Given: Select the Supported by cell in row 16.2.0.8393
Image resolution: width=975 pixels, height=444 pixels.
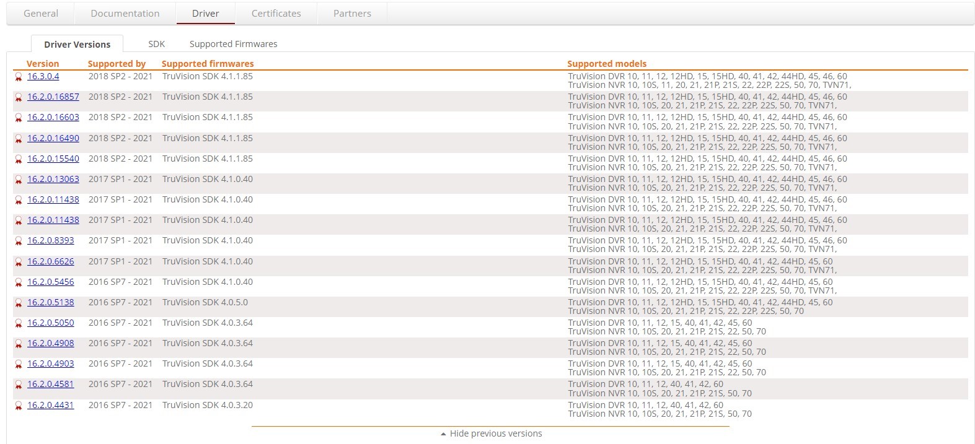Looking at the screenshot, I should (x=120, y=240).
